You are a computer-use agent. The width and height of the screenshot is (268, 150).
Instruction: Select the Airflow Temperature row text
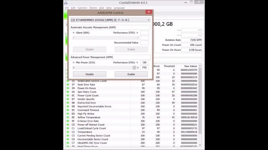tap(89, 117)
